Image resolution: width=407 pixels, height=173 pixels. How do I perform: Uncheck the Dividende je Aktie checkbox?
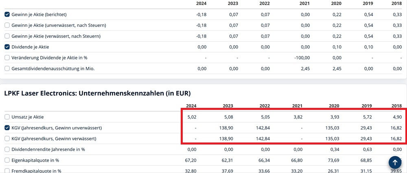(x=7, y=47)
